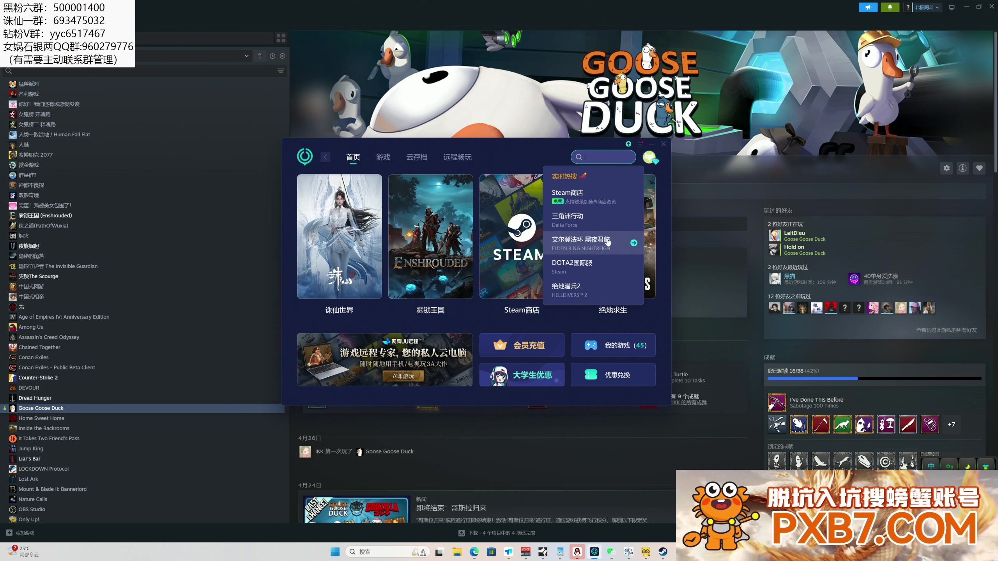Switch to 远程畅玩 tab in UU
This screenshot has width=998, height=561.
(457, 157)
